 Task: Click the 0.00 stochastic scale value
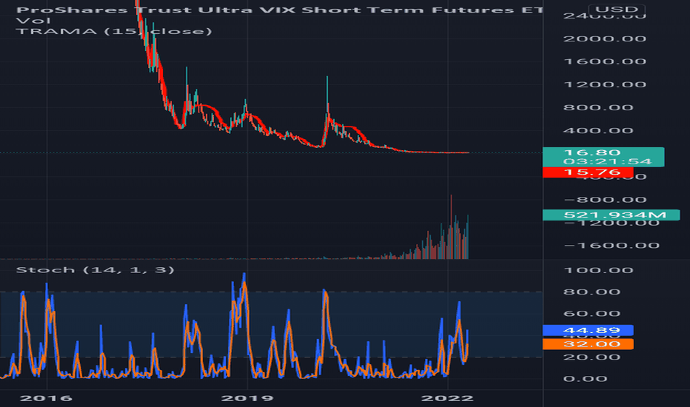pos(585,379)
